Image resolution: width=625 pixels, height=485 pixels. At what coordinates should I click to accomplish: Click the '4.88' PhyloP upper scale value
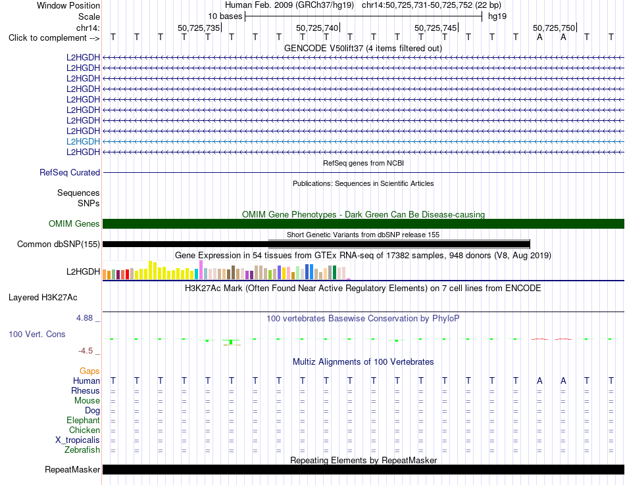click(84, 318)
